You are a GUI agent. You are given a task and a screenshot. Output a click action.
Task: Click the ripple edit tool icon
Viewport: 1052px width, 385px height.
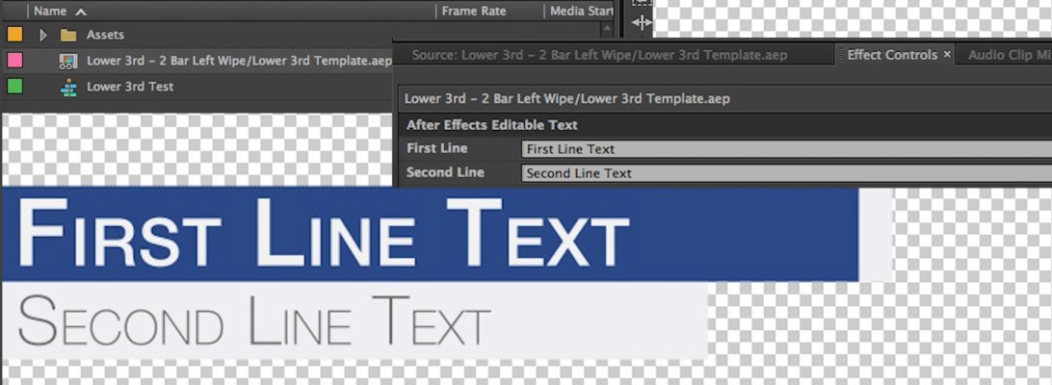click(643, 21)
